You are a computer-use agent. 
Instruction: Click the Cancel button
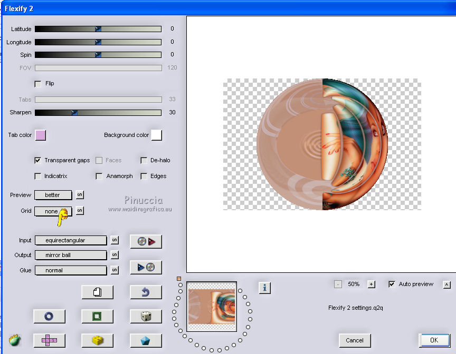(x=355, y=340)
